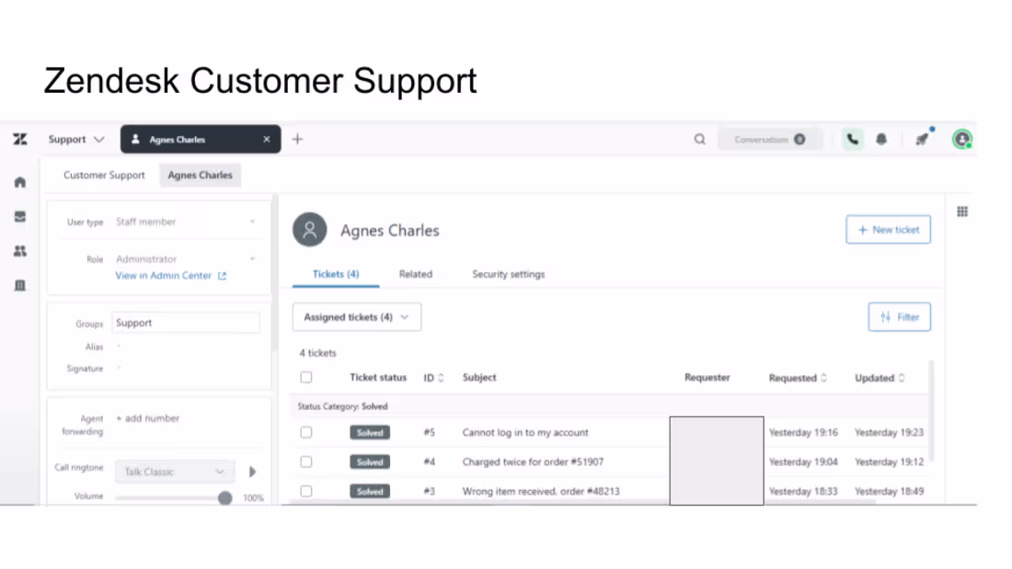
Task: Select the Agnes Charles breadcrumb tab
Action: click(x=200, y=175)
